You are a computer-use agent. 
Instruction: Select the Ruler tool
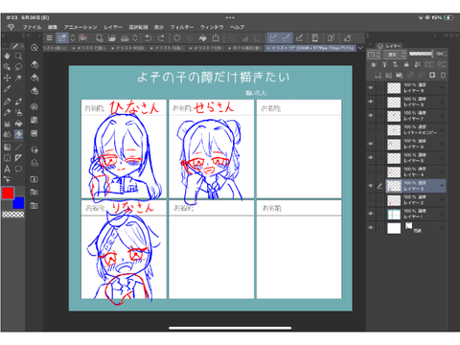[18, 158]
